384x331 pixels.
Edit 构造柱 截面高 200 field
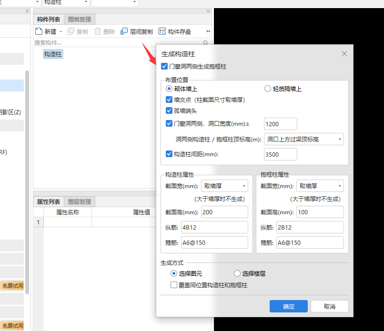tap(224, 212)
